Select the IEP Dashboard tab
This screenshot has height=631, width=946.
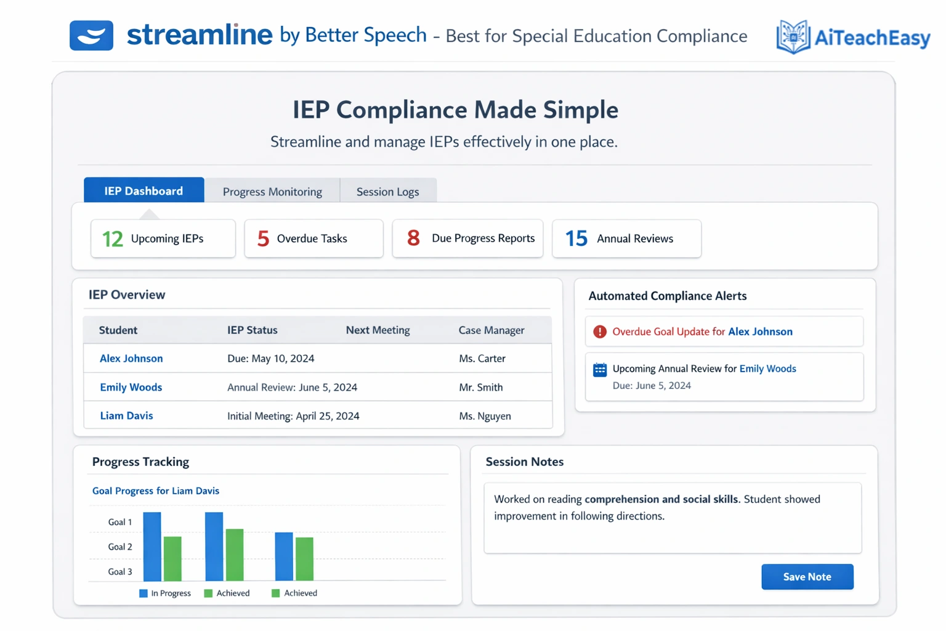(144, 190)
